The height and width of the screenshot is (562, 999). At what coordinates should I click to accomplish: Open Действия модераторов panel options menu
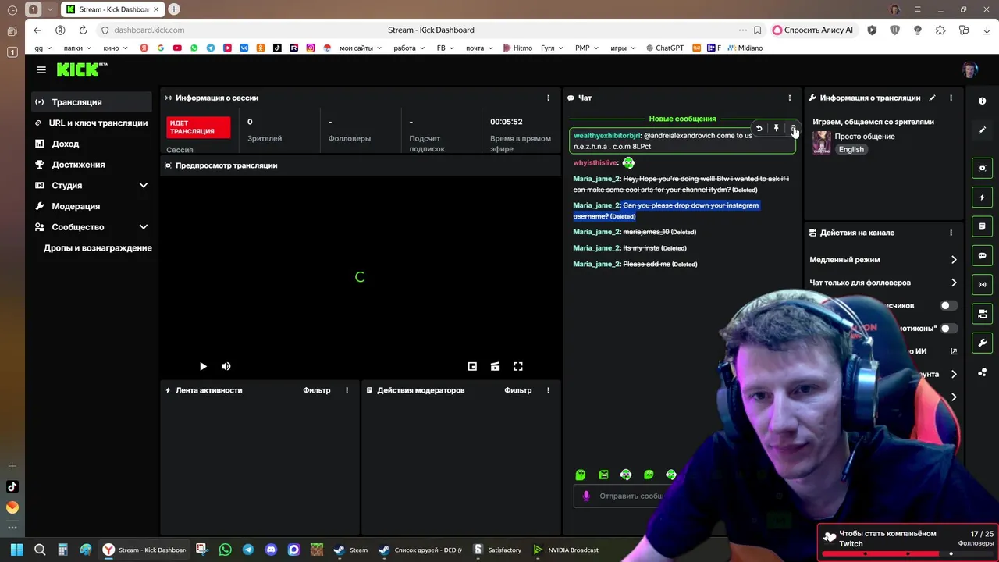[x=548, y=390]
